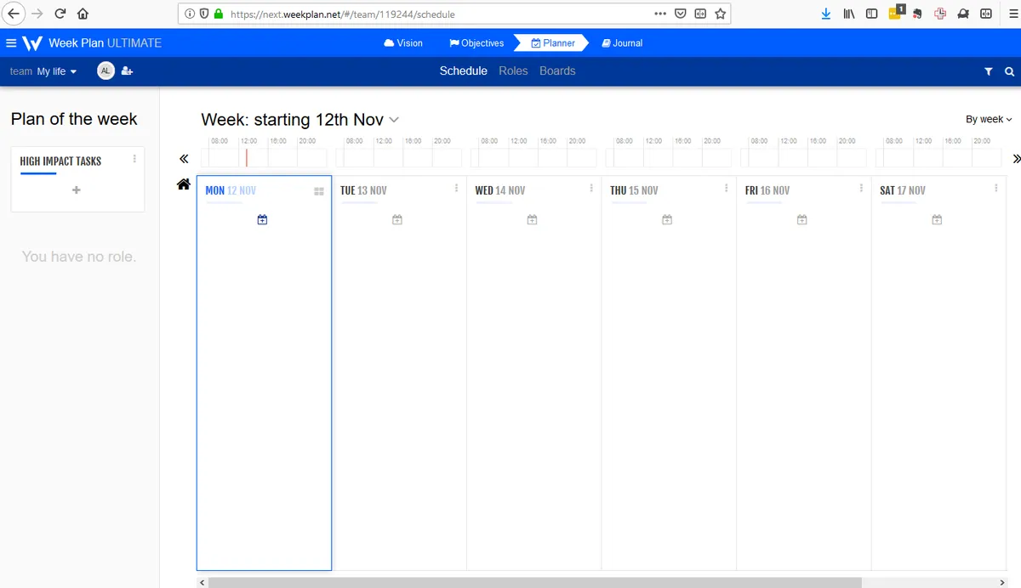Open the Objectives tab
This screenshot has height=588, width=1021.
pyautogui.click(x=476, y=43)
